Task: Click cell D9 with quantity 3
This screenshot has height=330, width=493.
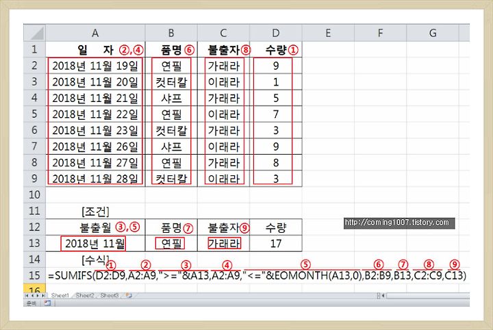Action: pyautogui.click(x=276, y=179)
